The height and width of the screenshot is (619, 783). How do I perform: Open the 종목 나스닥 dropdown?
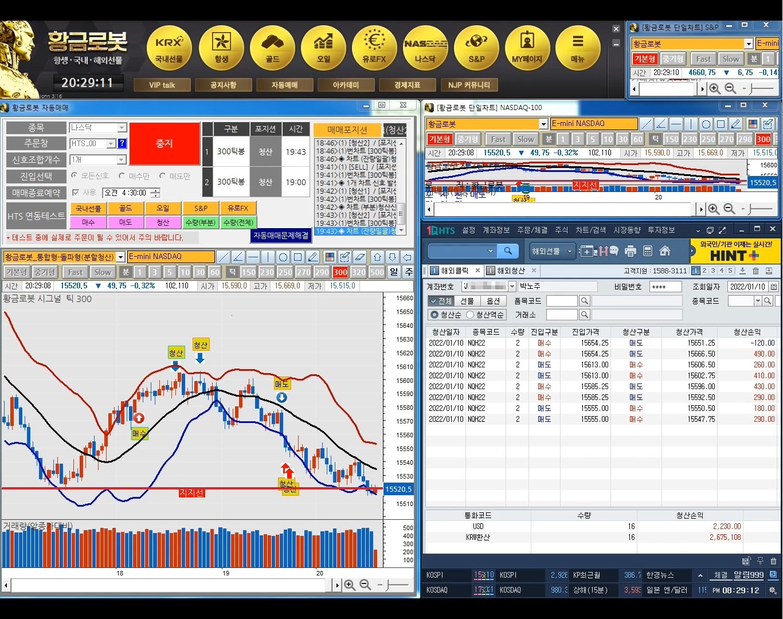[122, 128]
